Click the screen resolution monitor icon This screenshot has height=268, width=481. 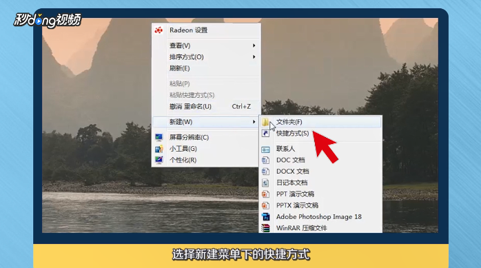click(x=159, y=137)
